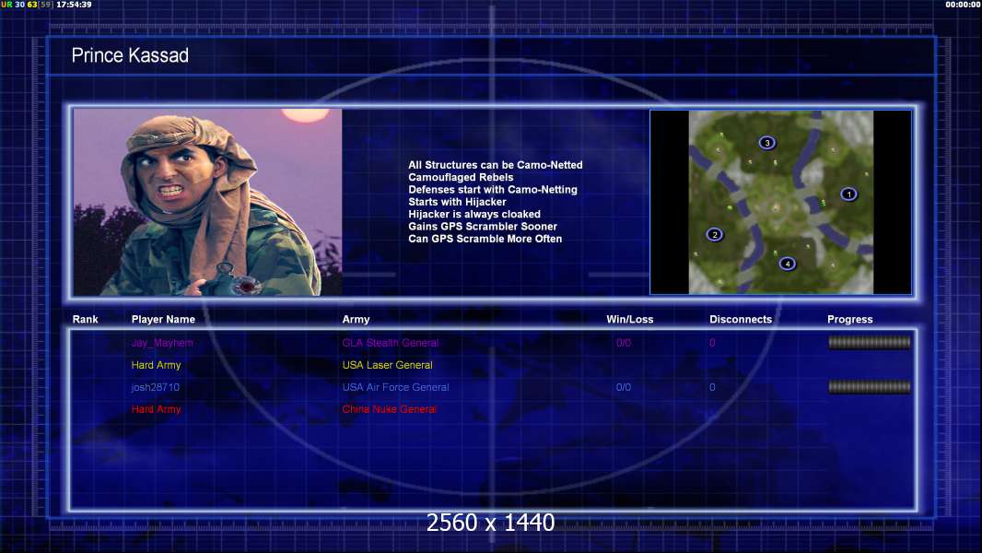Viewport: 982px width, 553px height.
Task: Click 'Starts with Hijacker' line
Action: point(457,202)
